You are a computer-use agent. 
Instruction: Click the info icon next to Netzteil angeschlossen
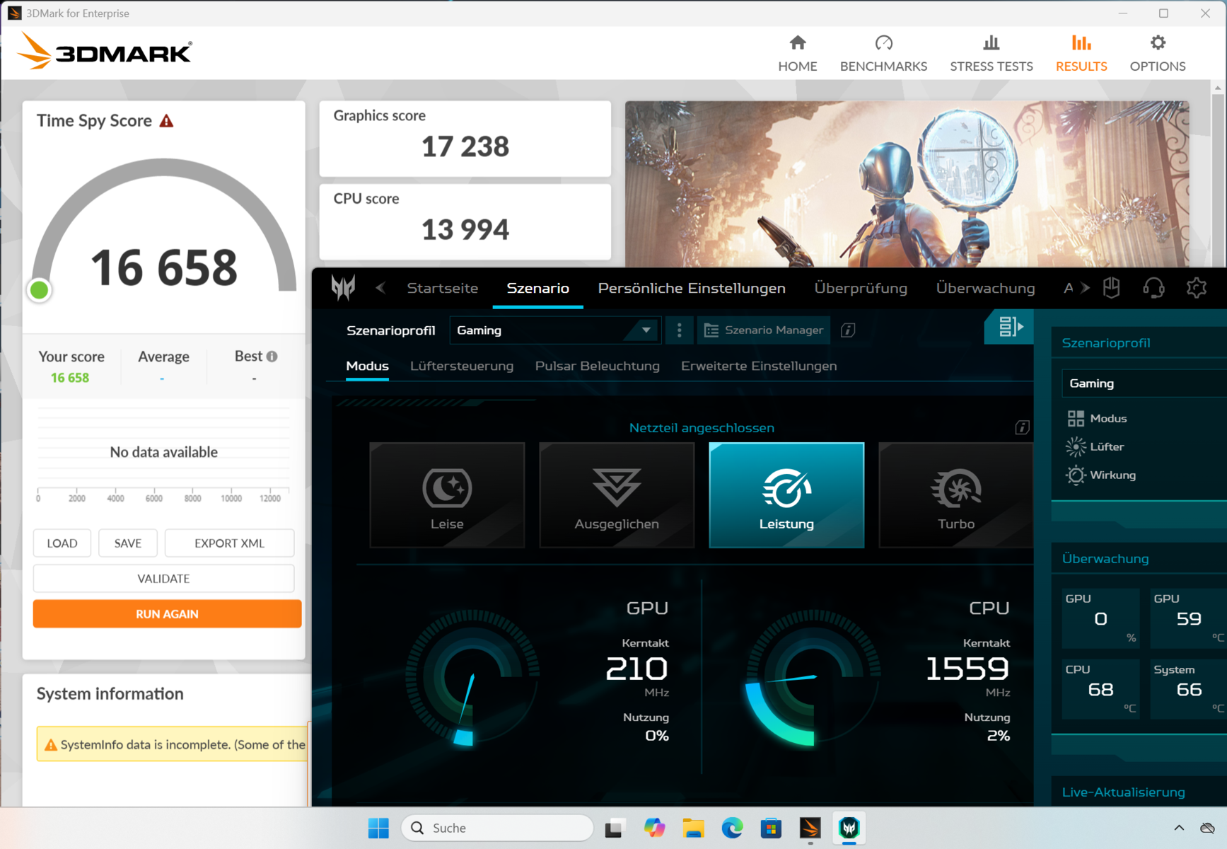[1022, 427]
